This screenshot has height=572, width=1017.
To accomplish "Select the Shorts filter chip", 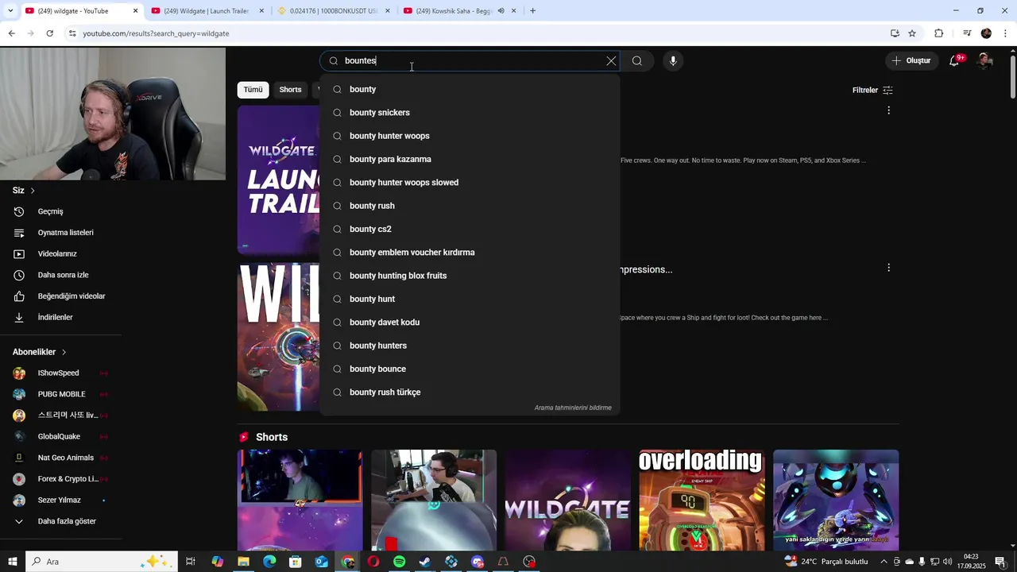I will point(290,90).
